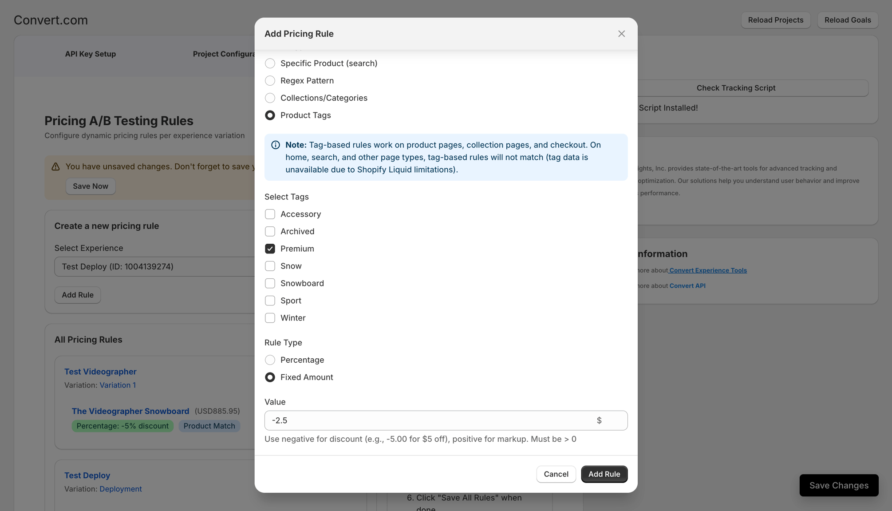Image resolution: width=892 pixels, height=511 pixels.
Task: Open the Select Experience dropdown
Action: (x=154, y=266)
